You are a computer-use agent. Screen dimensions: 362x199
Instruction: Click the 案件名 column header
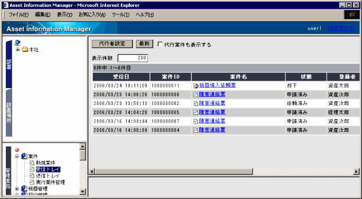click(x=239, y=77)
